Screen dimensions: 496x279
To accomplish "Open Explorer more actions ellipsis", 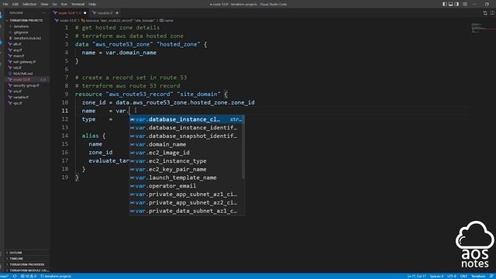I will [x=43, y=13].
